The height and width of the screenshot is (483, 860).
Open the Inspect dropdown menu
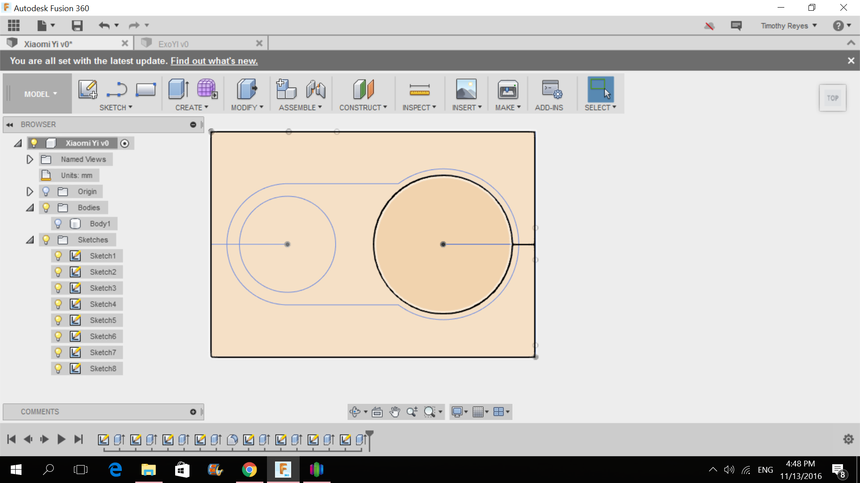[x=419, y=107]
